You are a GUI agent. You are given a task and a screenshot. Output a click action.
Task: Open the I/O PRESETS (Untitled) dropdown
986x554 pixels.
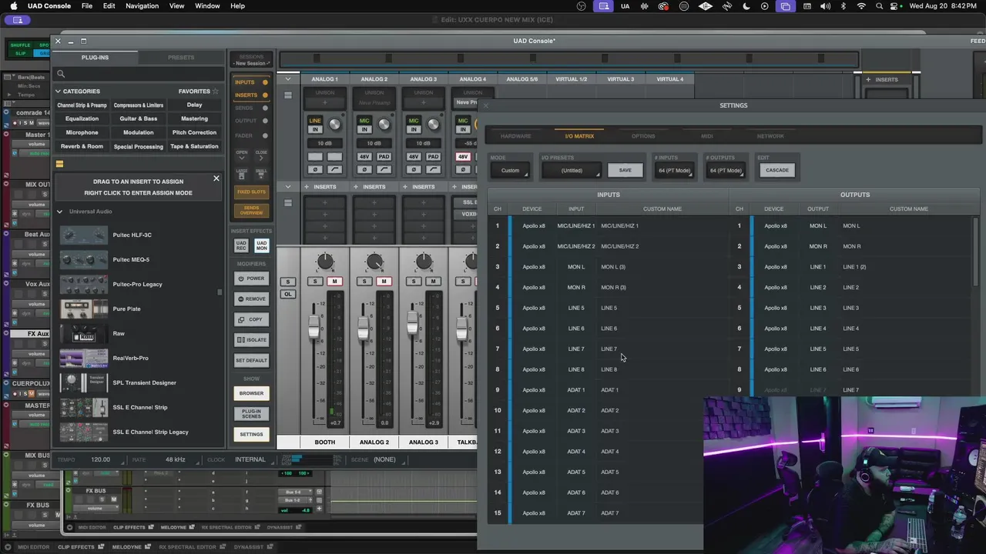coord(572,170)
